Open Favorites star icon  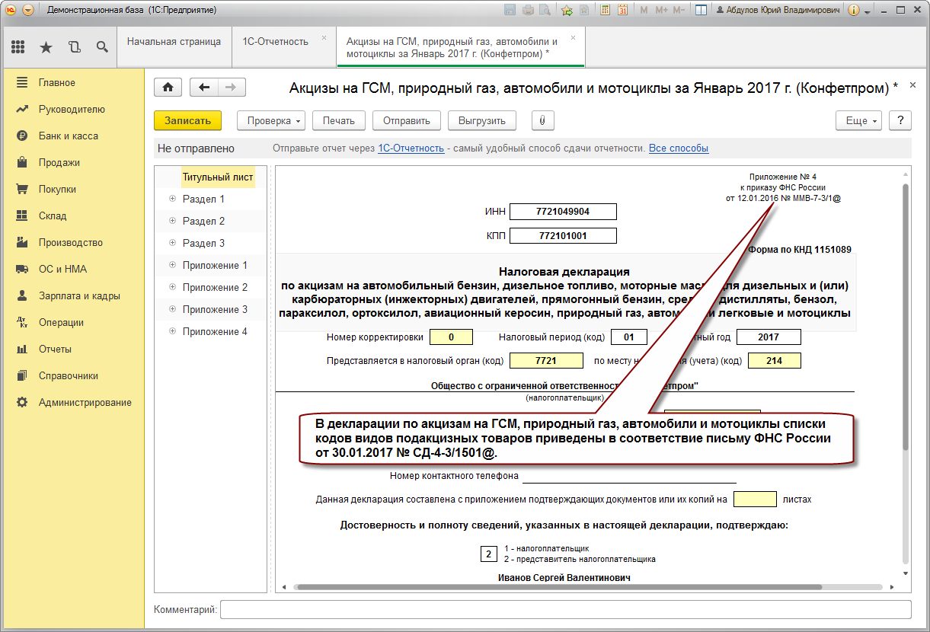click(x=46, y=47)
